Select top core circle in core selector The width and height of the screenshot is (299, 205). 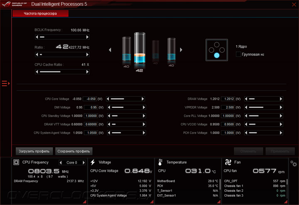click(x=217, y=44)
